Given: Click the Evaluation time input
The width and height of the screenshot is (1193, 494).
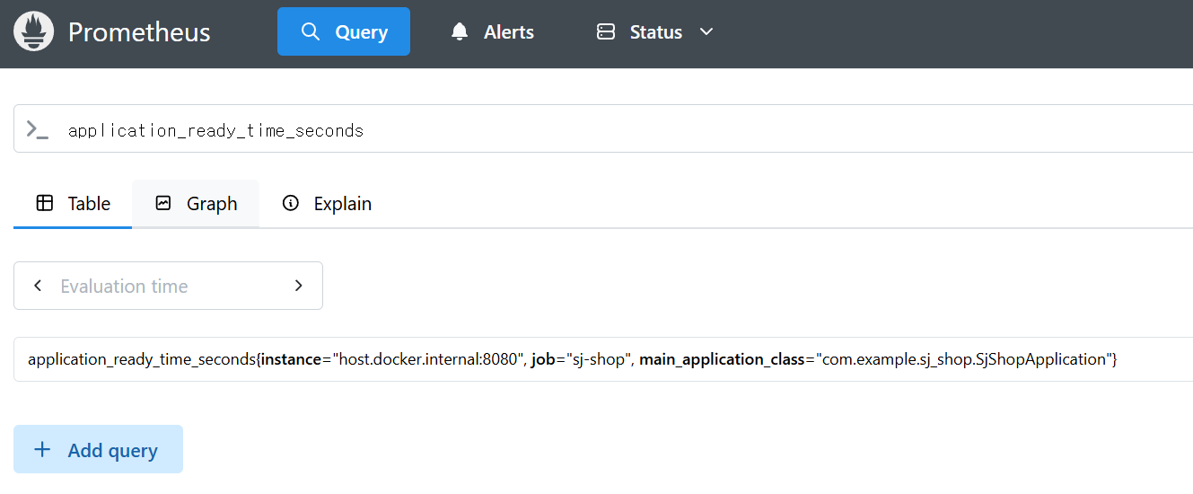Looking at the screenshot, I should (x=168, y=286).
